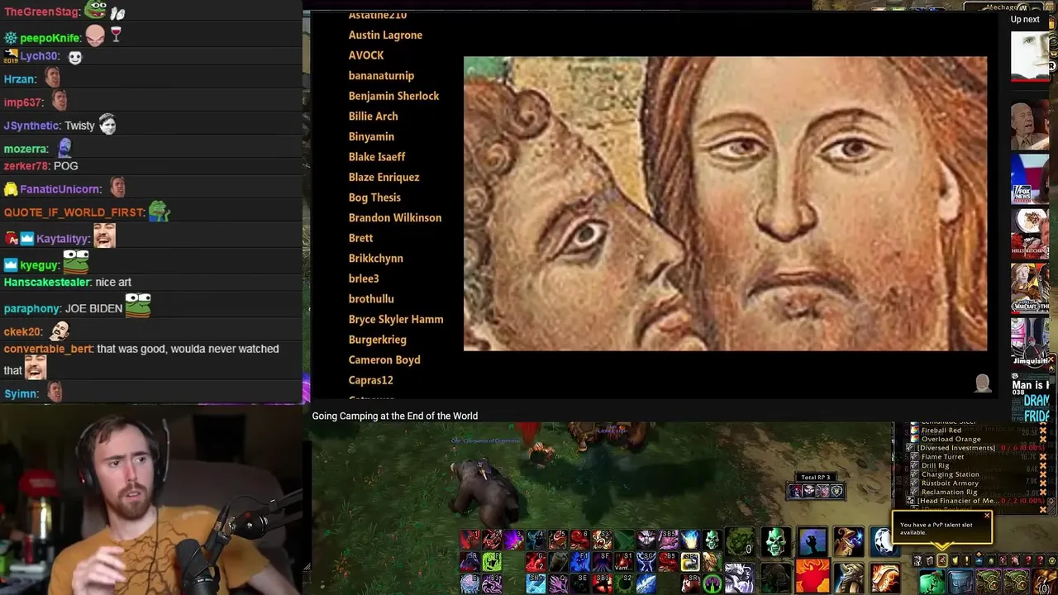Activate the rising hand ability icon
This screenshot has height=595, width=1058.
click(812, 540)
